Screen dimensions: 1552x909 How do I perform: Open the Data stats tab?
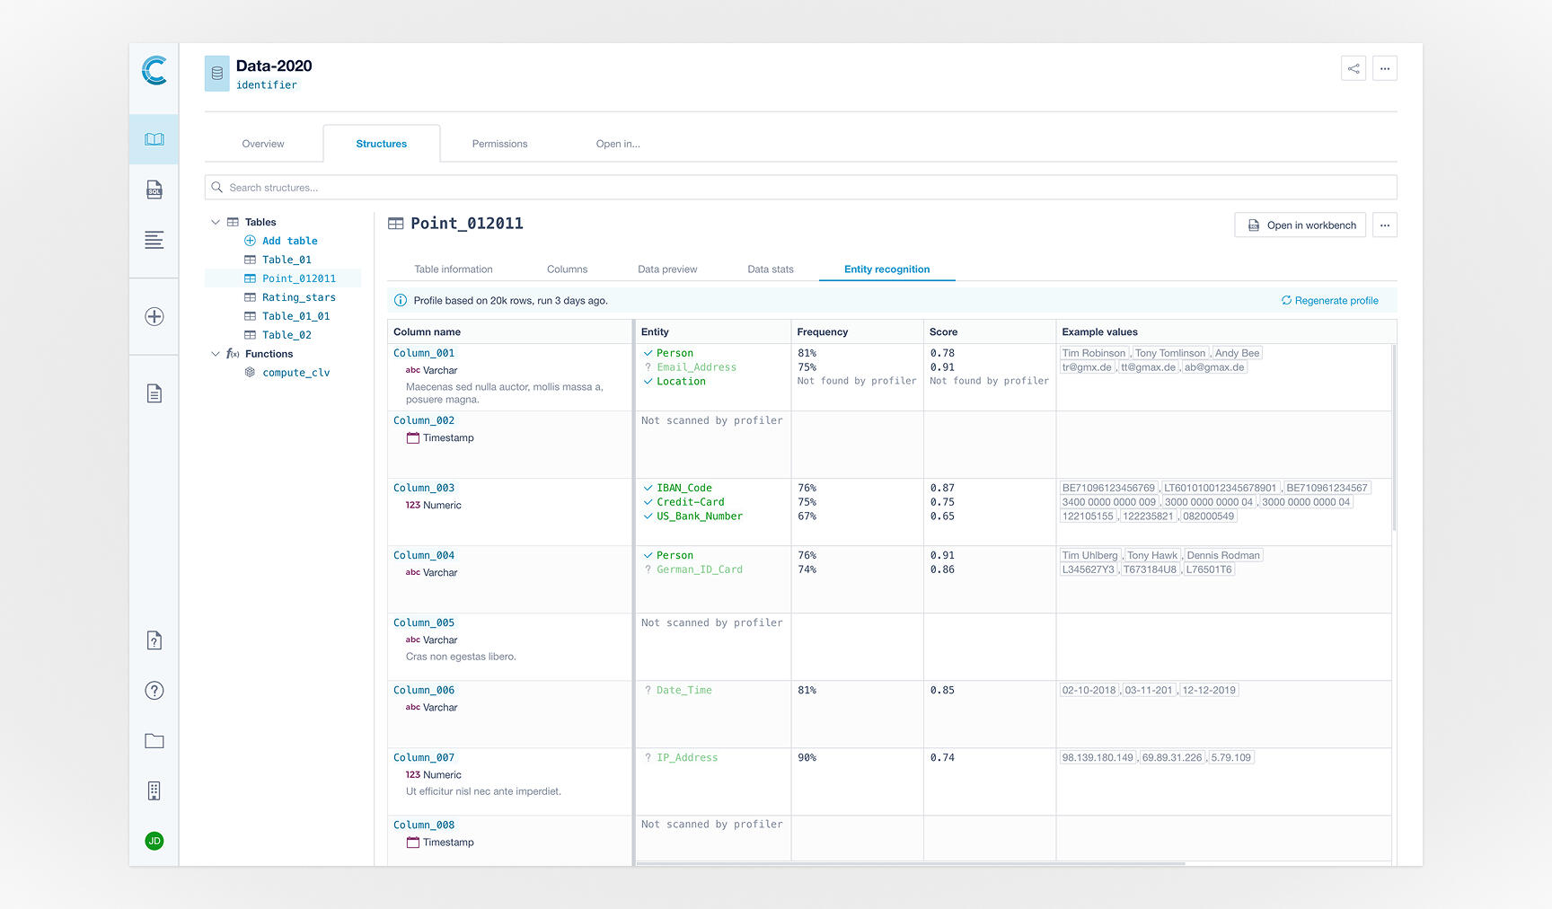(770, 269)
